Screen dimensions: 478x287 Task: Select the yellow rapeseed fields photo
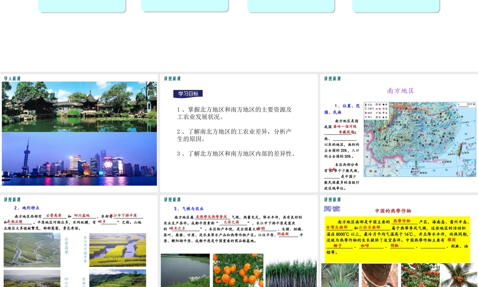click(118, 250)
